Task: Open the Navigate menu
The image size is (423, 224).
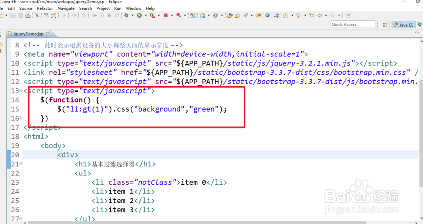Action: pos(66,8)
